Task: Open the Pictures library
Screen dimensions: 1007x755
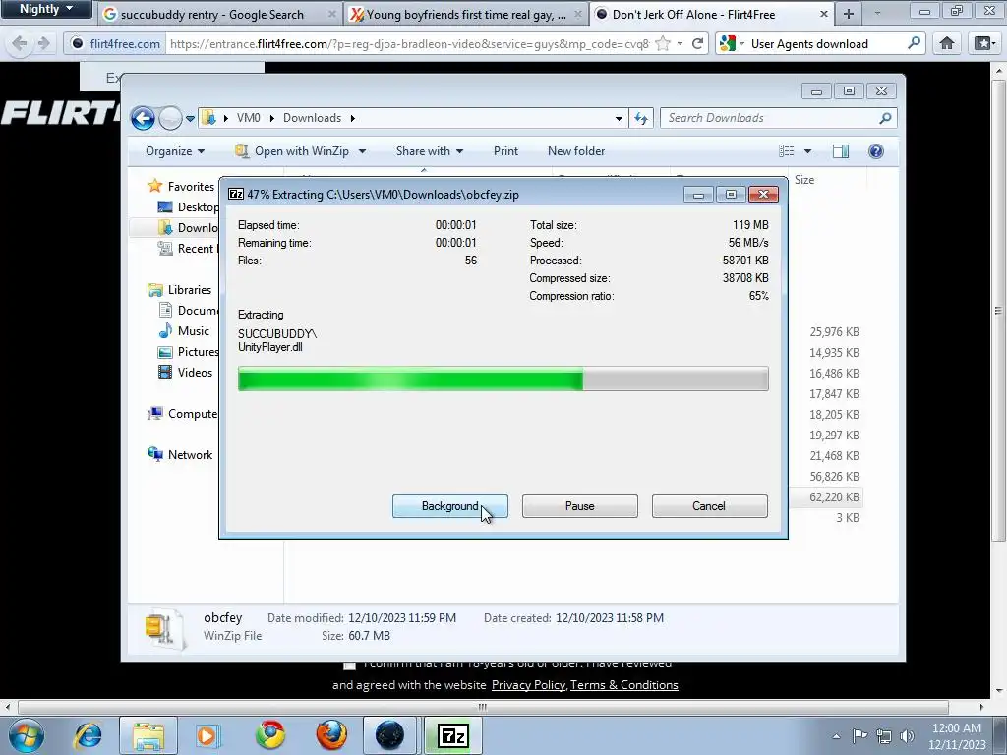Action: coord(189,351)
